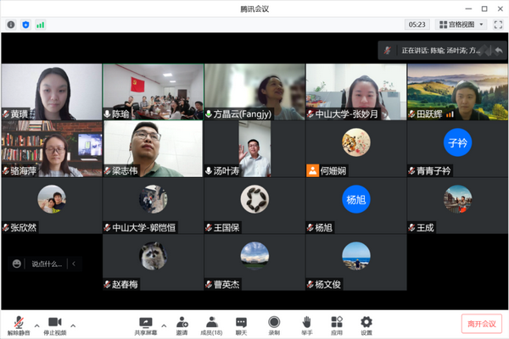Open the Members (成员) list
This screenshot has height=339, width=509.
coord(212,325)
